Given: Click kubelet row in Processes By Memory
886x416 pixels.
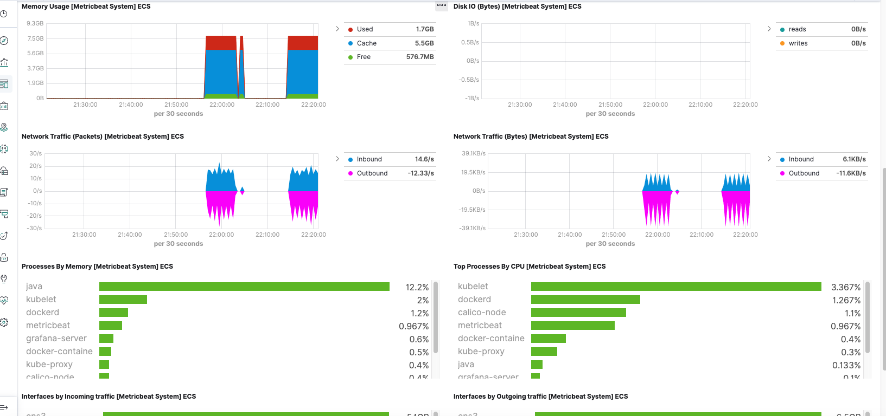Looking at the screenshot, I should click(x=227, y=300).
